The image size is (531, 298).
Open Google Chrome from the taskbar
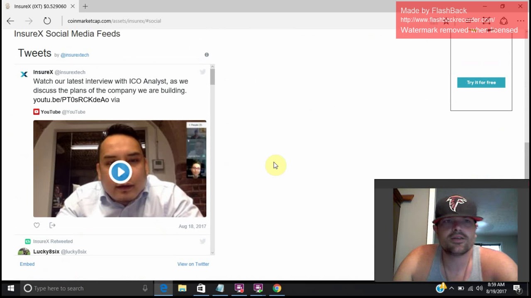point(277,288)
